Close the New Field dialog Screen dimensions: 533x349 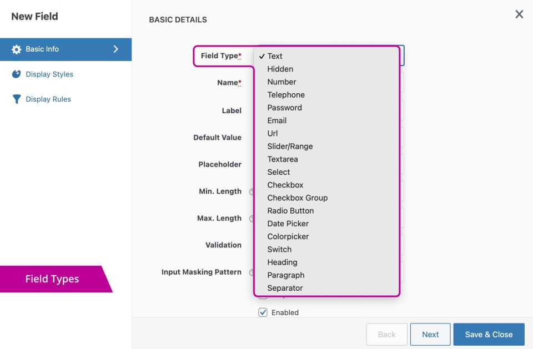point(519,14)
